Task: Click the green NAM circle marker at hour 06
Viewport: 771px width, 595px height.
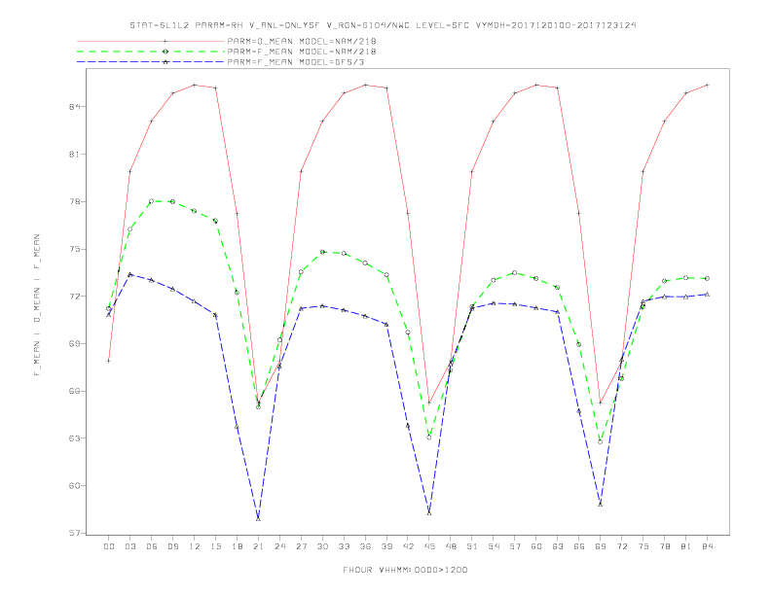Action: [x=152, y=201]
